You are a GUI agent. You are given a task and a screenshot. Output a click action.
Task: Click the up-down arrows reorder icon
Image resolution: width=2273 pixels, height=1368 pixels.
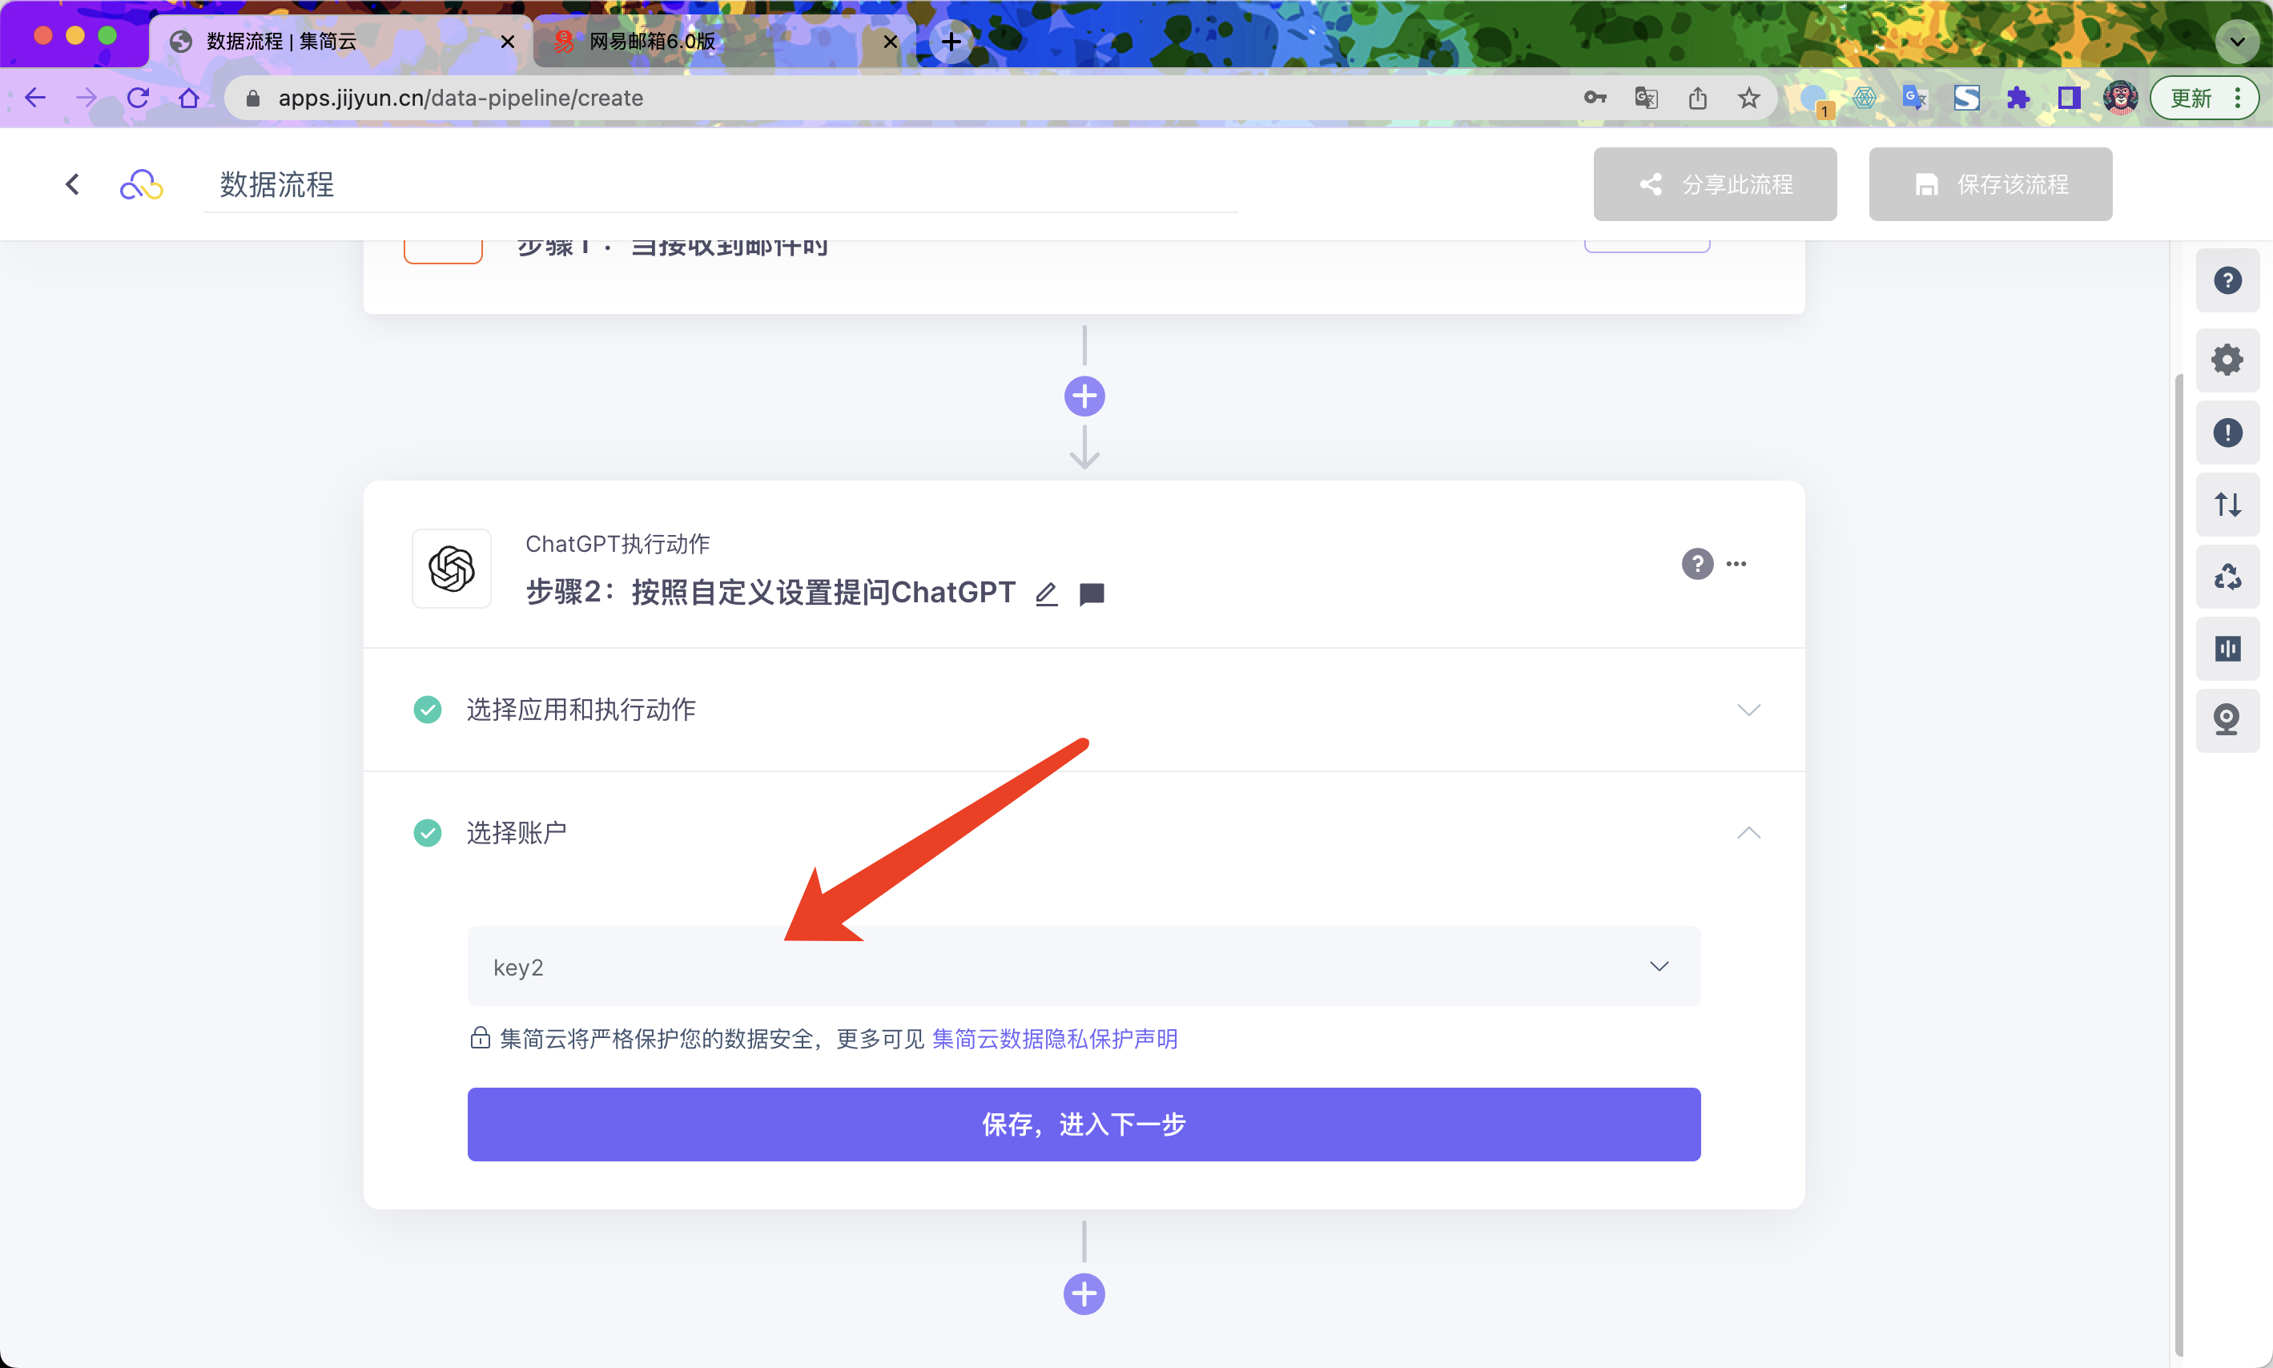(x=2227, y=505)
